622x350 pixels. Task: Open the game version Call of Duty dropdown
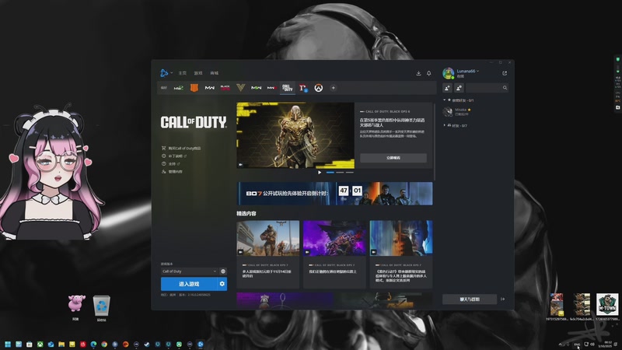(189, 271)
